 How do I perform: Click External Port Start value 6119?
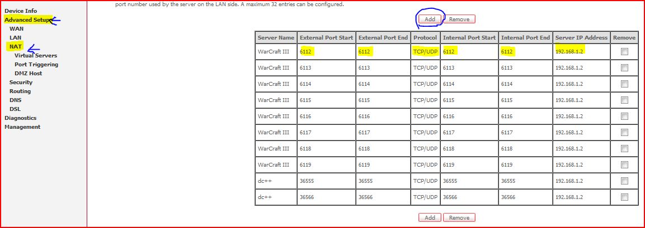[x=305, y=165]
